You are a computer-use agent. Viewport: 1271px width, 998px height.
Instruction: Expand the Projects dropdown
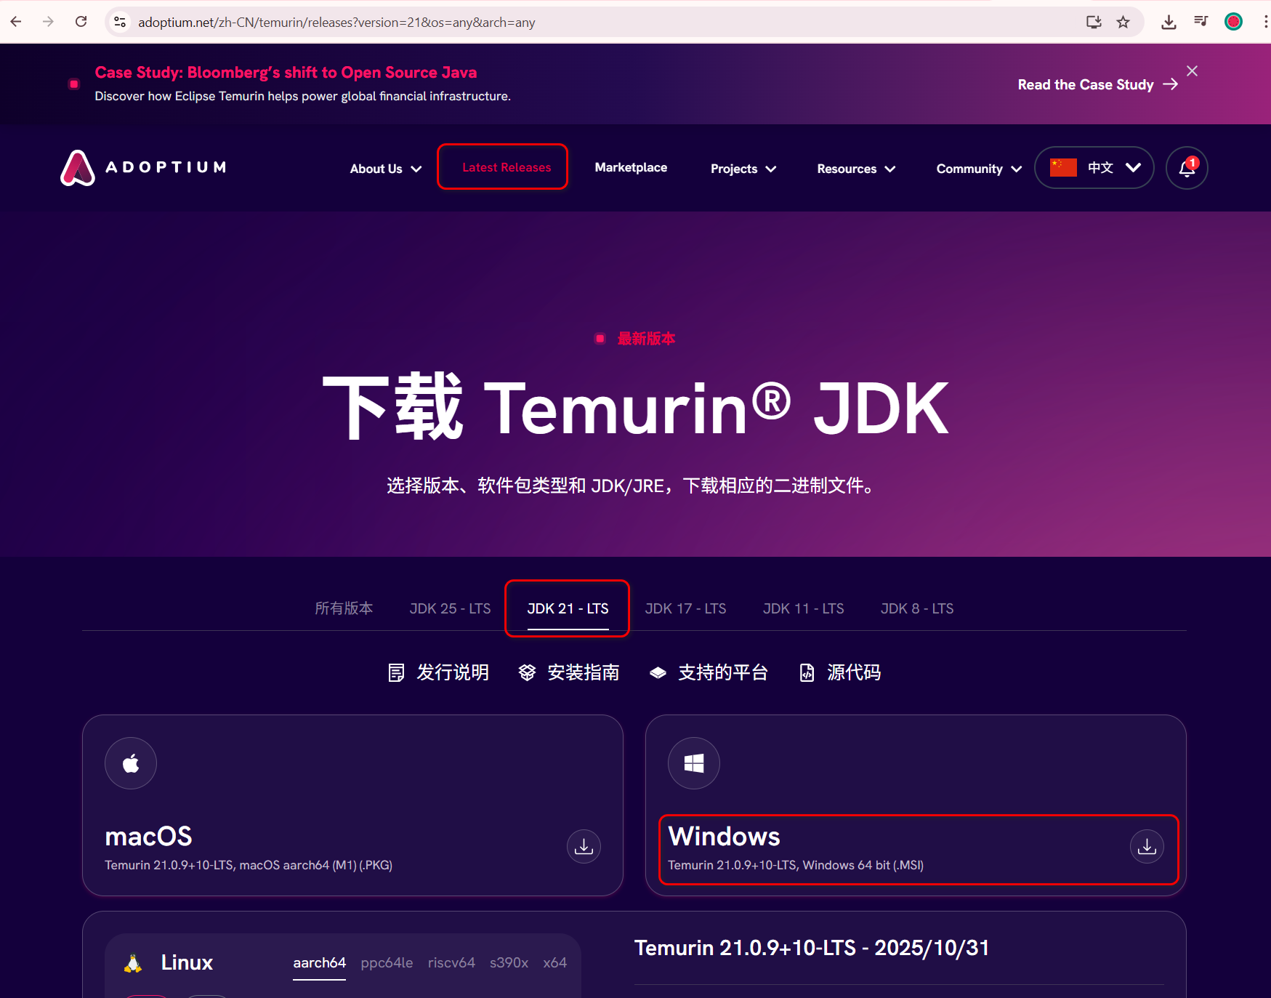coord(743,169)
